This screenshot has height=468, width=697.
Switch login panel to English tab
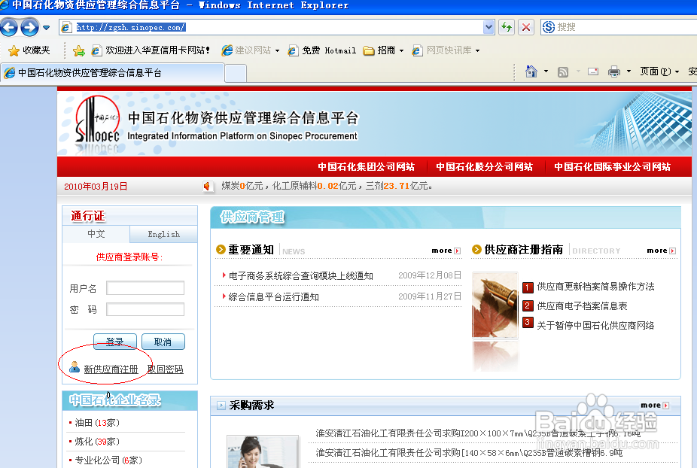pyautogui.click(x=163, y=234)
